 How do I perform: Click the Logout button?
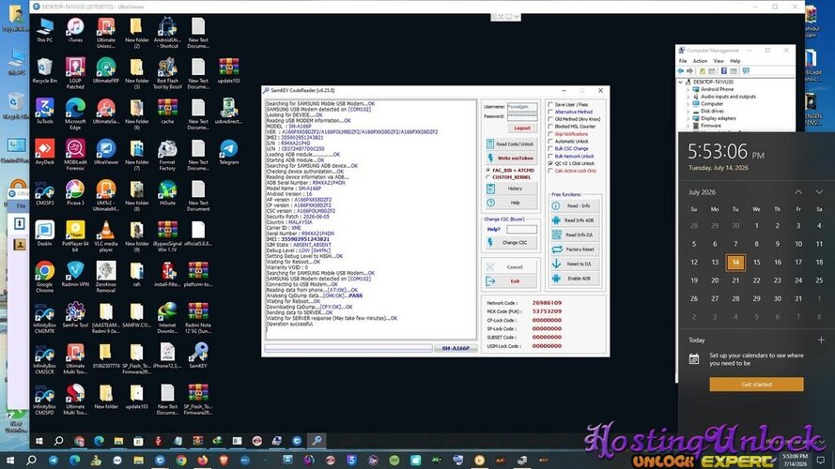(522, 129)
